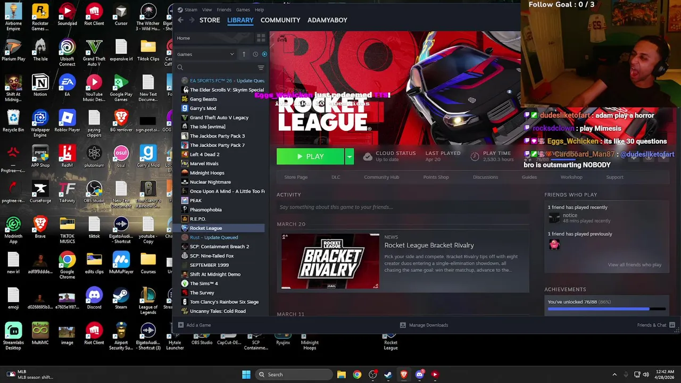The height and width of the screenshot is (383, 681).
Task: Show hidden icons chevron in system tray
Action: [614, 374]
